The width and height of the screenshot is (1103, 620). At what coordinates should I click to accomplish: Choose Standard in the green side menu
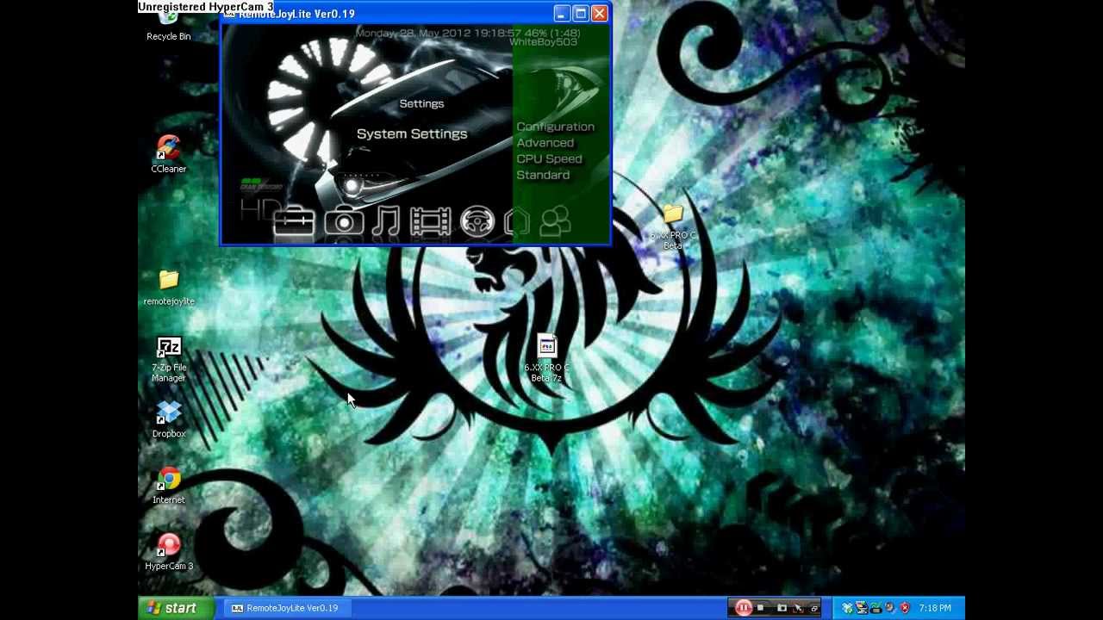pyautogui.click(x=543, y=175)
